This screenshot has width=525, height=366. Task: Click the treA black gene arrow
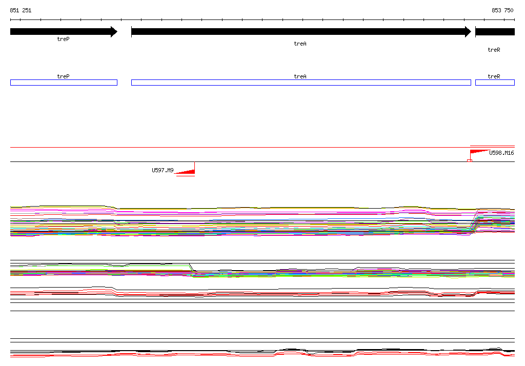pyautogui.click(x=301, y=32)
